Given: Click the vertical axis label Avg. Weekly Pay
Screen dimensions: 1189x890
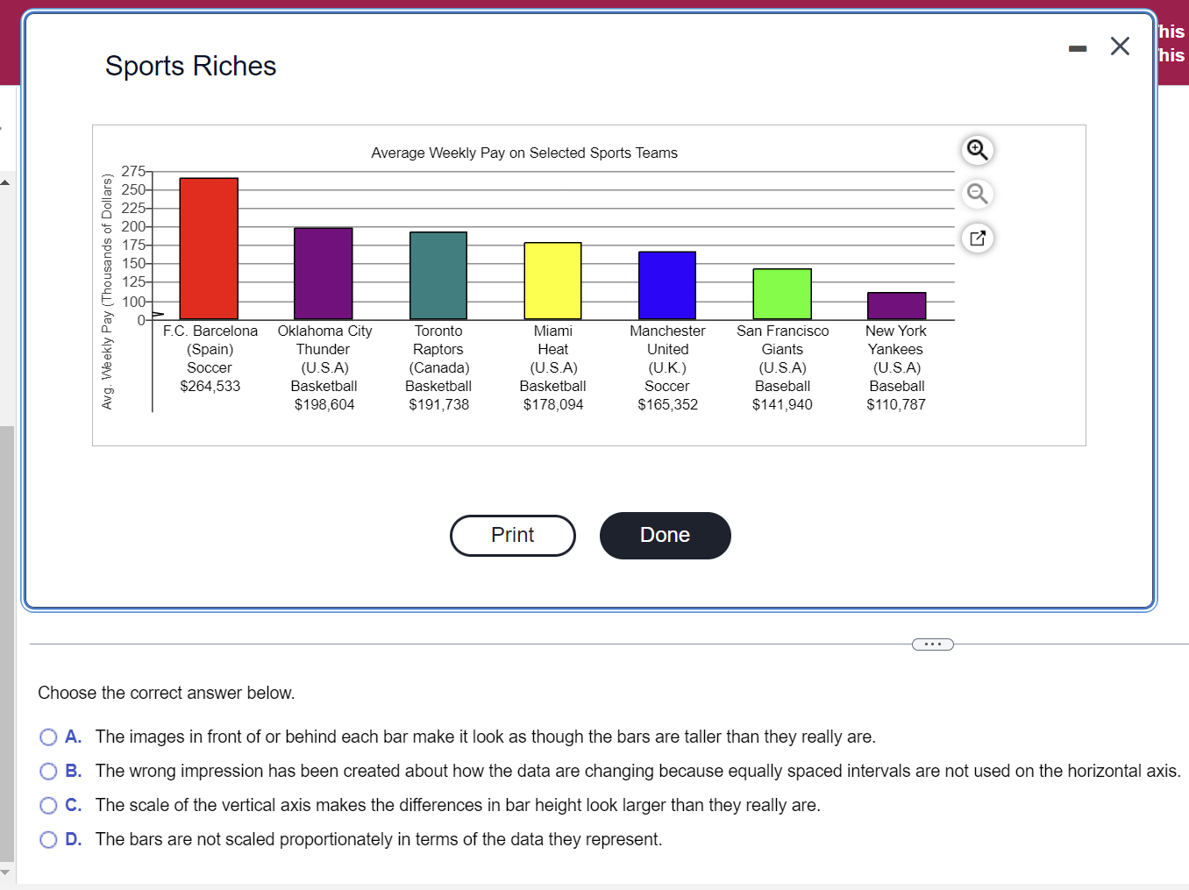Looking at the screenshot, I should pos(107,292).
